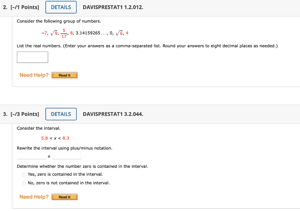The height and width of the screenshot is (211, 300).
Task: Click the plus/minus symbol between input fields
Action: tap(49, 156)
